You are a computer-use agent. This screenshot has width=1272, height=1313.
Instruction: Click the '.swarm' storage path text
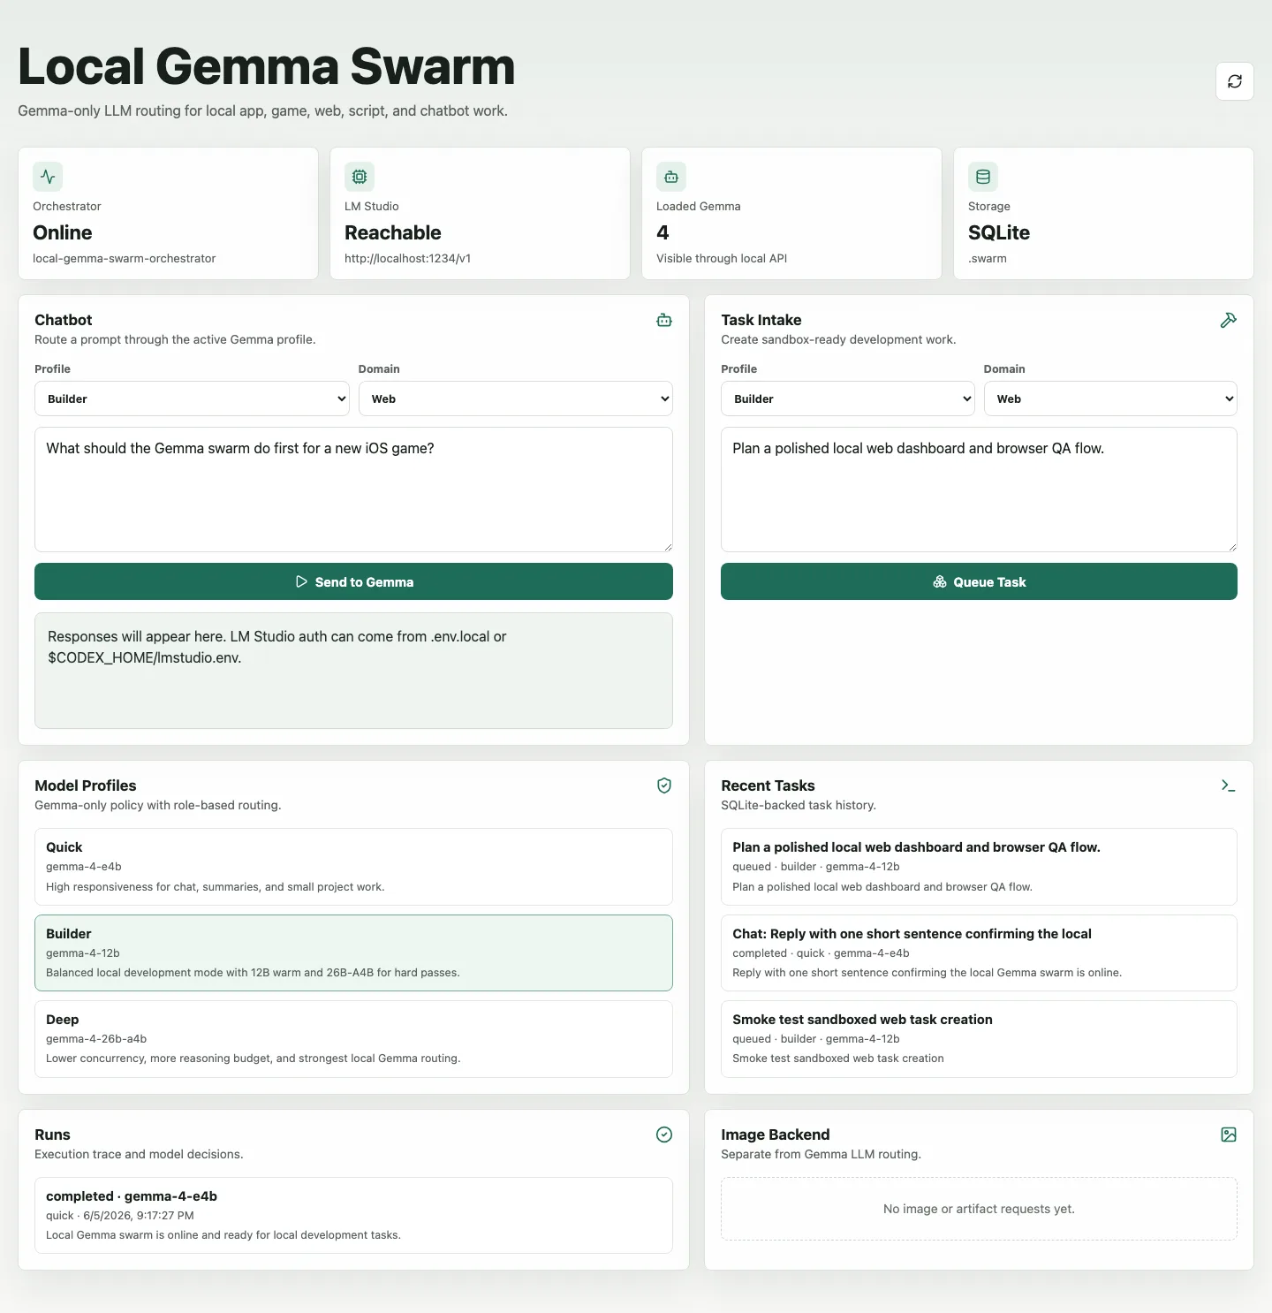click(x=988, y=259)
